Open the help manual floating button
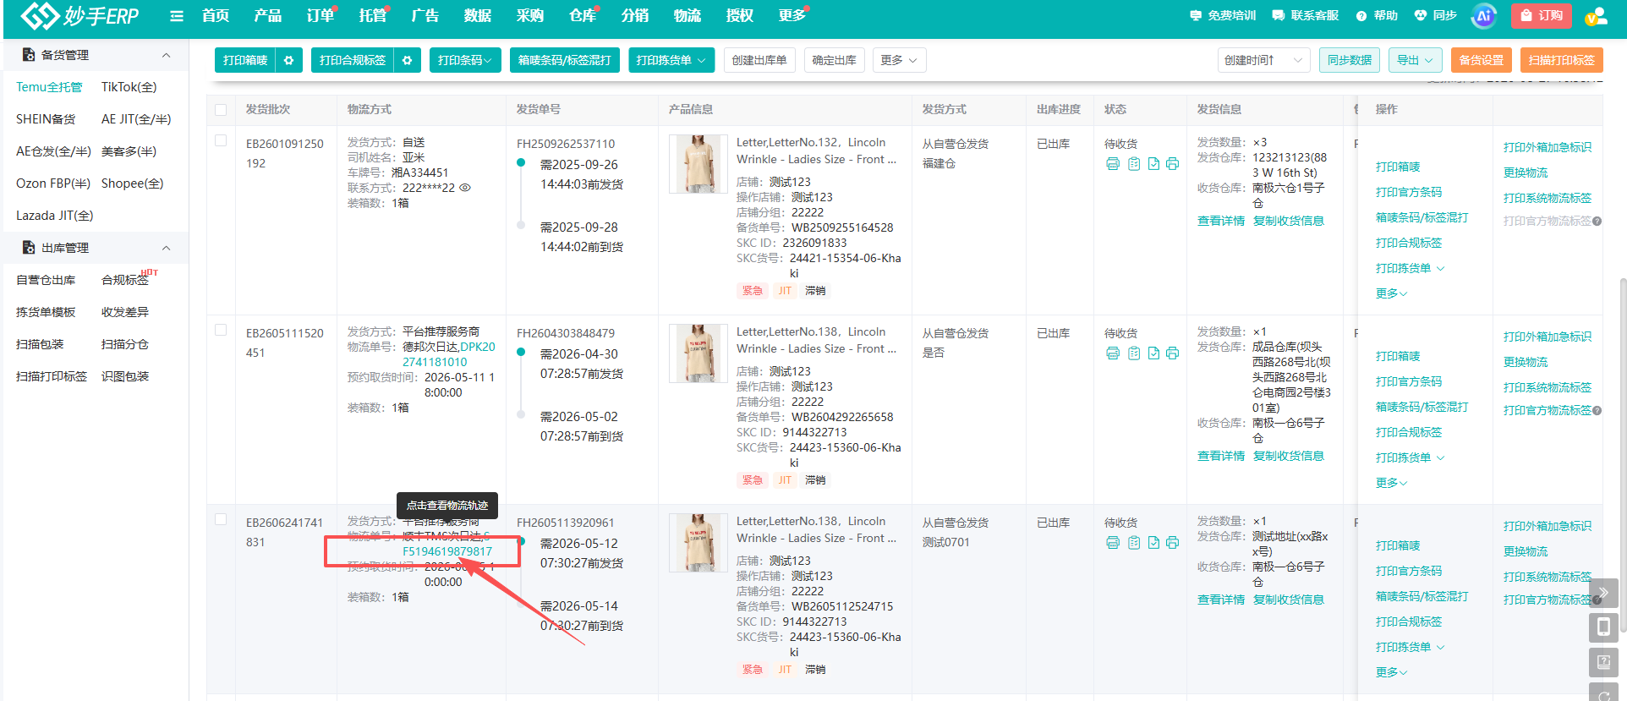Image resolution: width=1627 pixels, height=701 pixels. [1604, 660]
